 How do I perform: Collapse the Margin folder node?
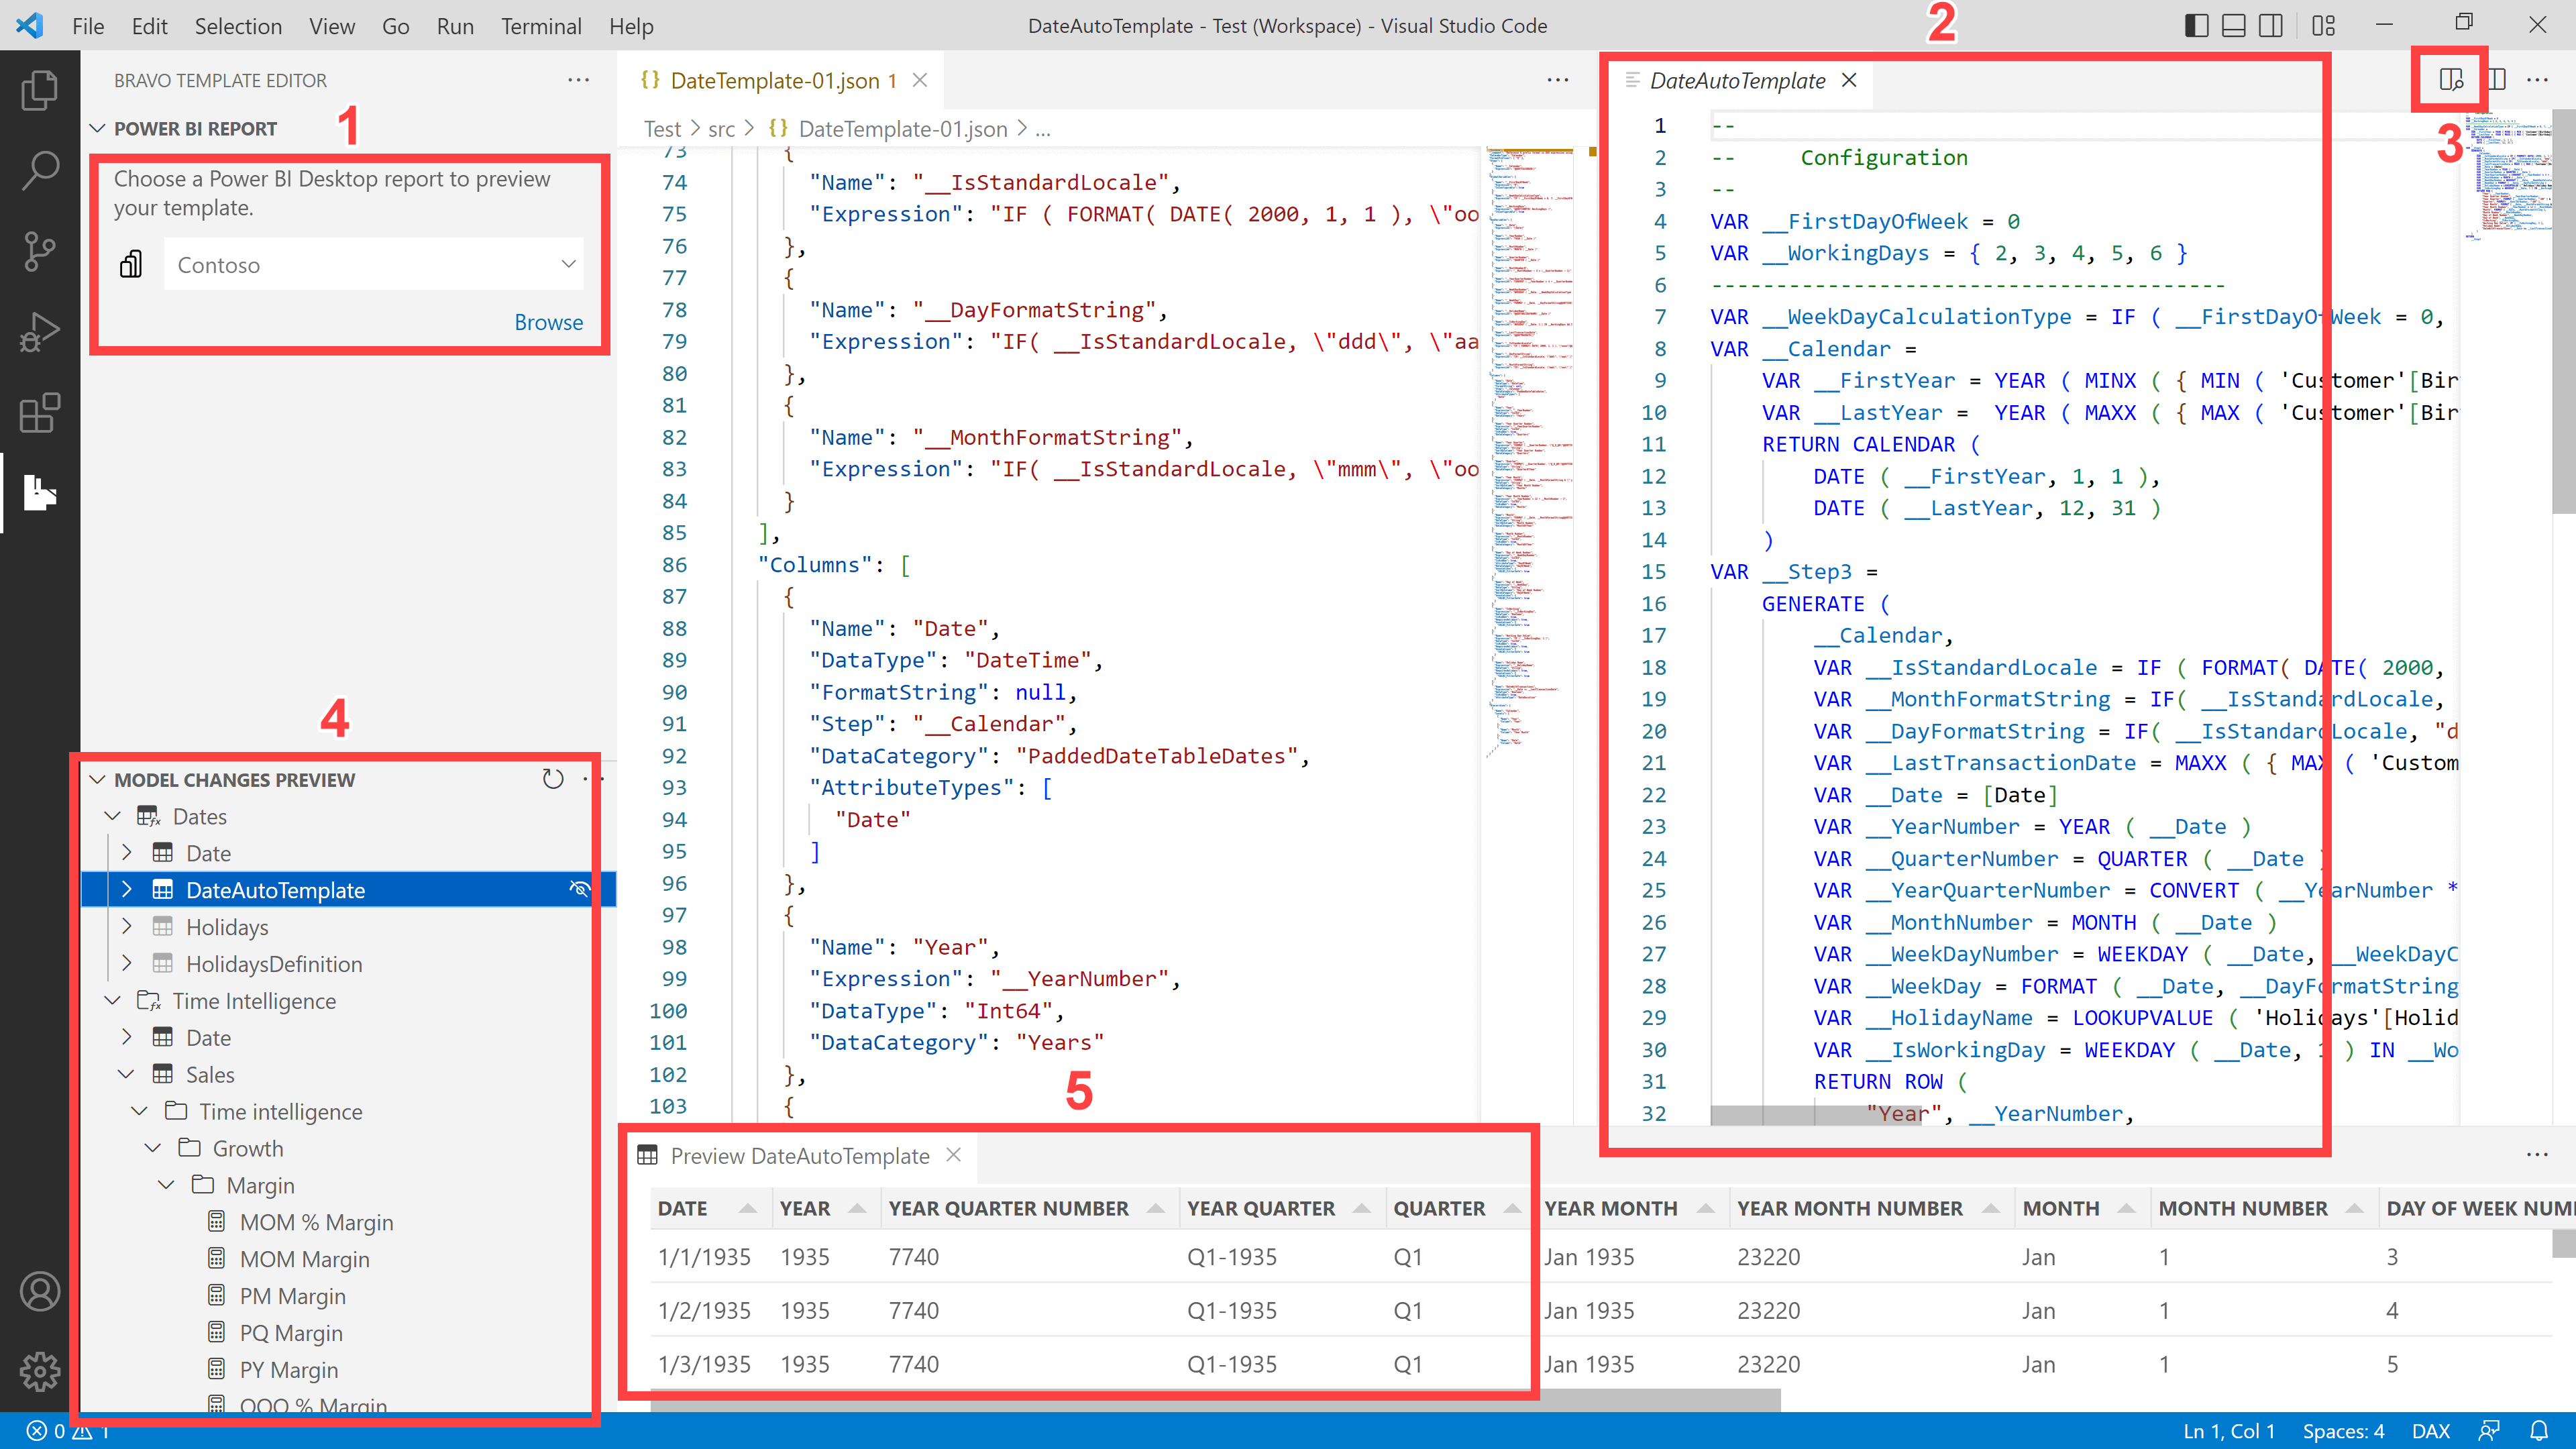167,1185
